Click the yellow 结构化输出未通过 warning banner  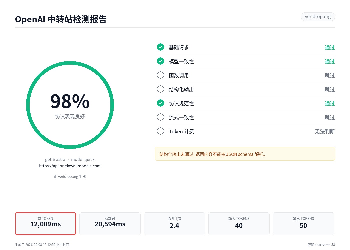pyautogui.click(x=245, y=154)
